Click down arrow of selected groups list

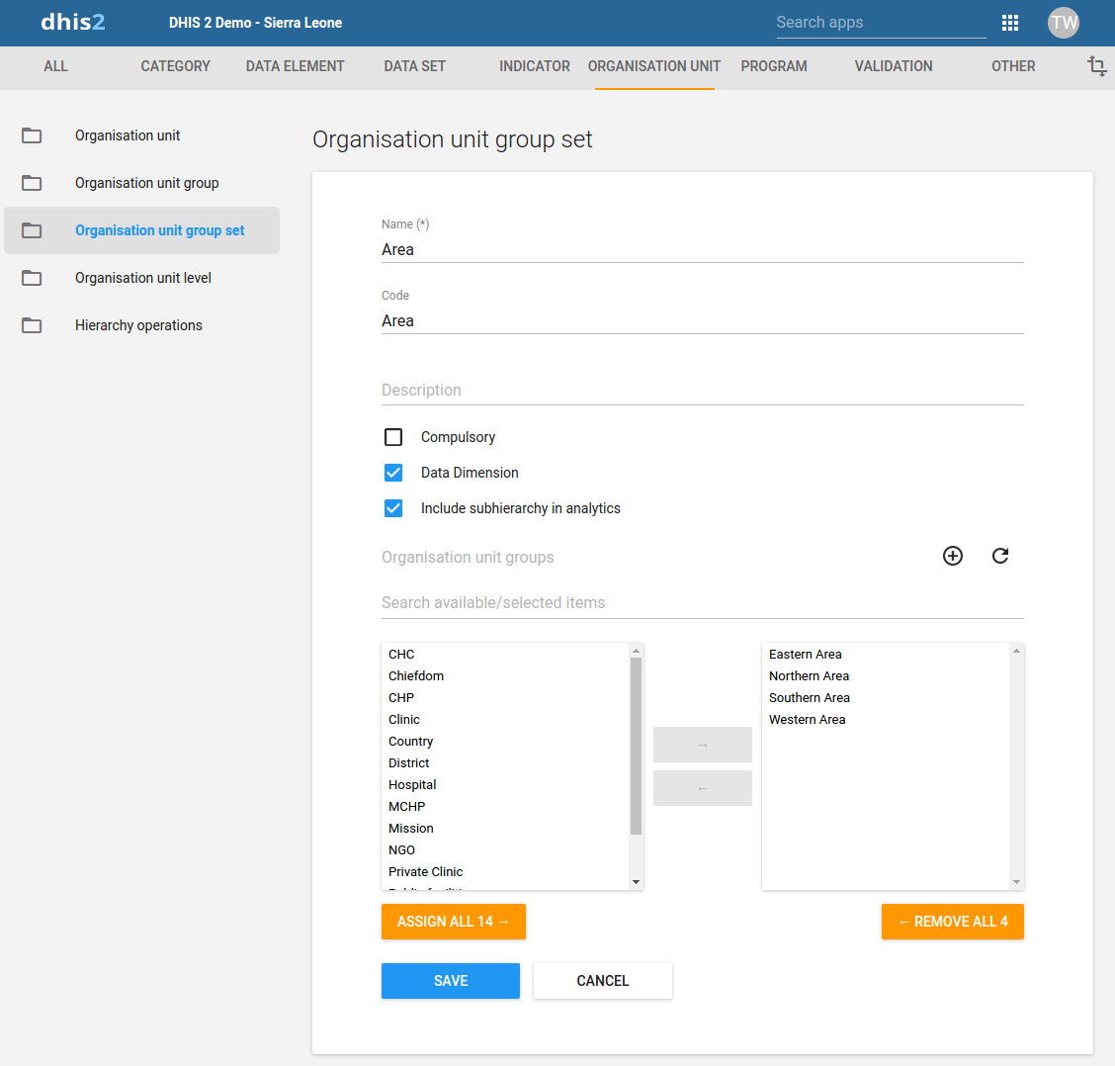(x=1017, y=882)
